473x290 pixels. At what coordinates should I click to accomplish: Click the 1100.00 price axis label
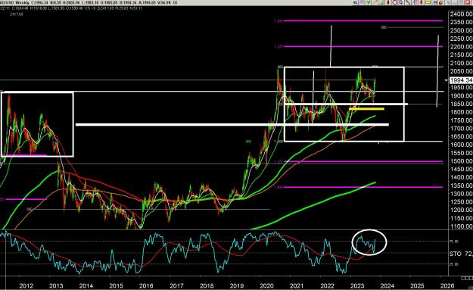pos(461,226)
